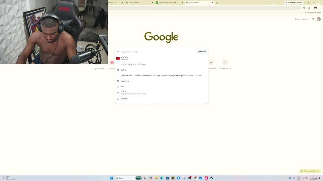Close the Stream - Kick Dashboard tab

coord(182,3)
